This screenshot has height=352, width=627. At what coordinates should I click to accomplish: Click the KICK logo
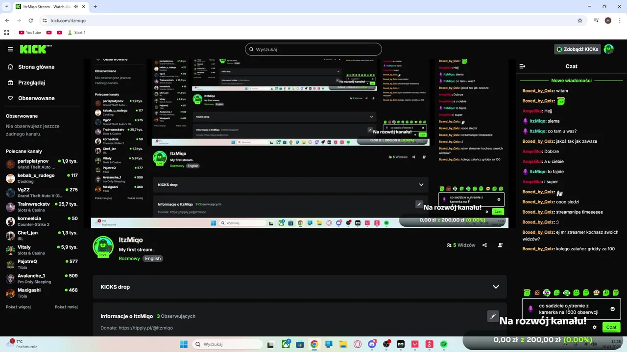[36, 49]
